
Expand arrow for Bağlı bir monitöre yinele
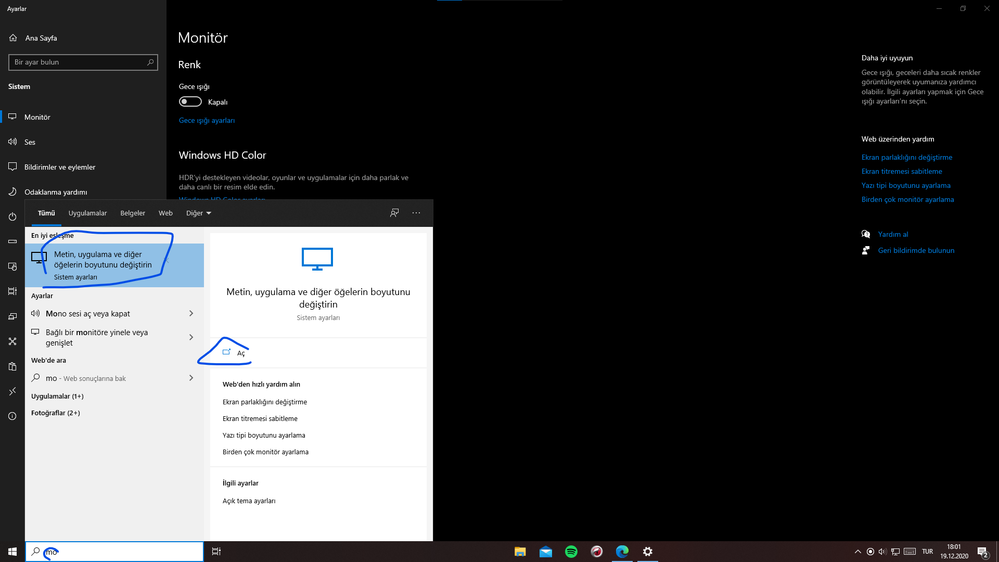(191, 337)
